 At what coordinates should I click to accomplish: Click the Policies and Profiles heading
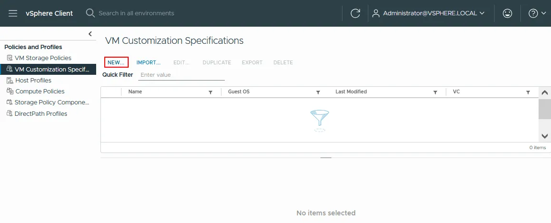[33, 47]
